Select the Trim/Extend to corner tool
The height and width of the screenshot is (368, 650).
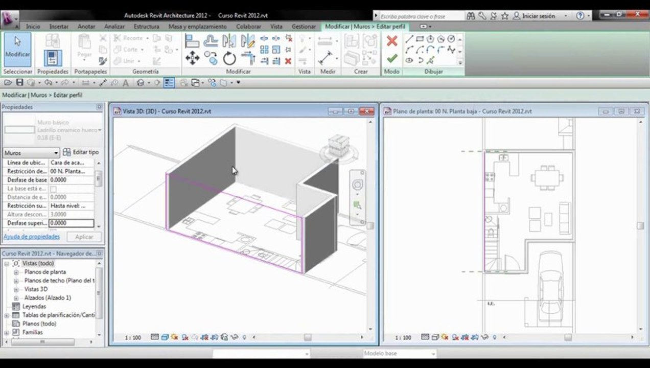click(248, 58)
